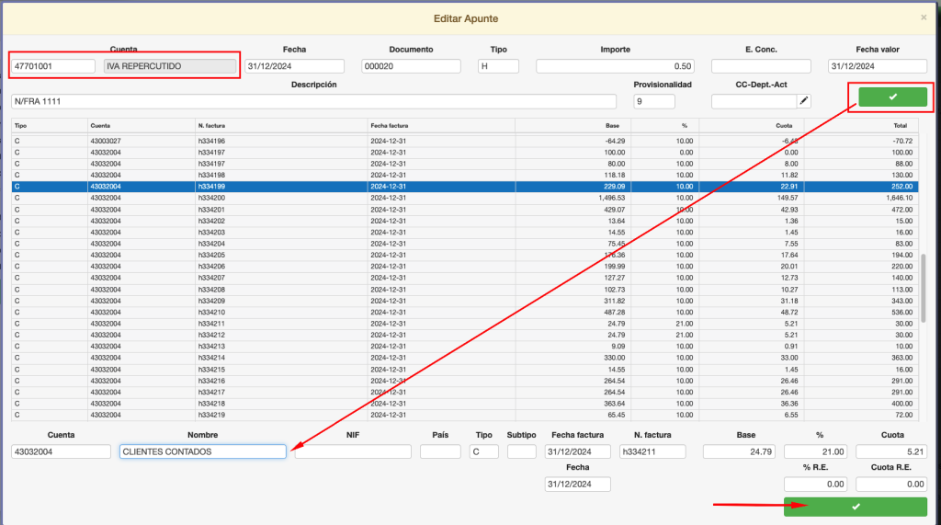This screenshot has height=525, width=941.
Task: Click the Importe field showing 0.50
Action: [x=615, y=66]
